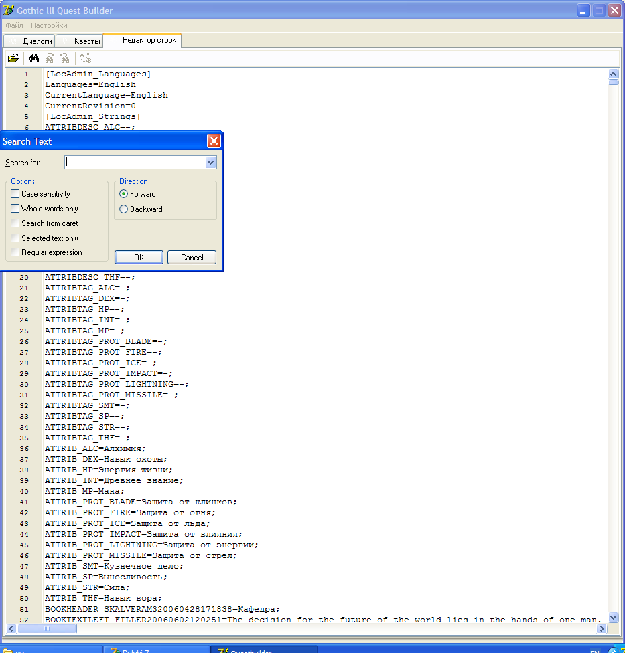Click the horizontal scrollbar right arrow
The height and width of the screenshot is (653, 625).
pos(602,628)
